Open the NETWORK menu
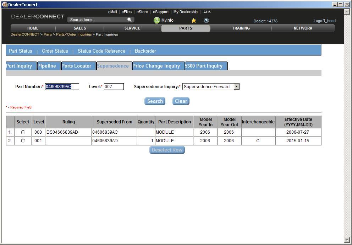 (x=303, y=28)
